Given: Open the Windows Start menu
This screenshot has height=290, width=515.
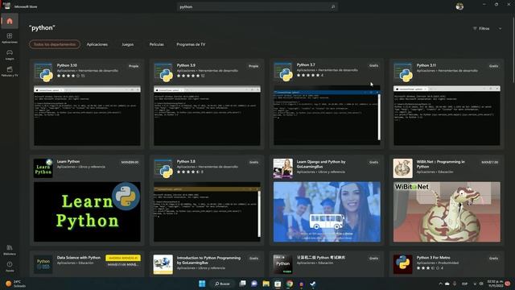Looking at the screenshot, I should click(x=202, y=284).
